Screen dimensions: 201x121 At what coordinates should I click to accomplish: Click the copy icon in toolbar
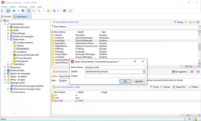pos(39,11)
